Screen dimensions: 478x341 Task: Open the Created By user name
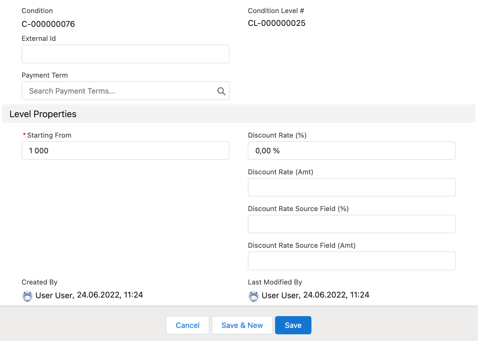54,295
